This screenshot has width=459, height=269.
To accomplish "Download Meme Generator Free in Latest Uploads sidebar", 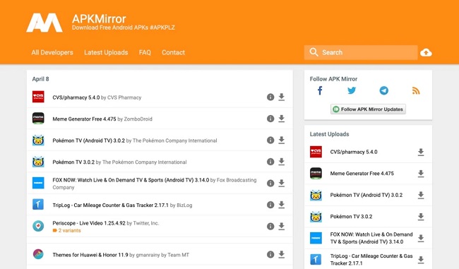I will [x=421, y=174].
